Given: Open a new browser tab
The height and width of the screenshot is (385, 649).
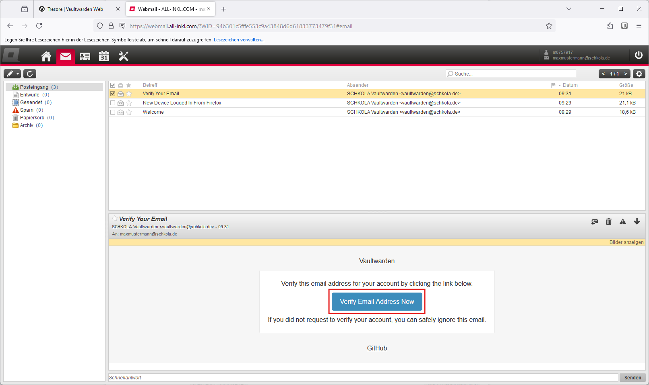Looking at the screenshot, I should tap(224, 9).
